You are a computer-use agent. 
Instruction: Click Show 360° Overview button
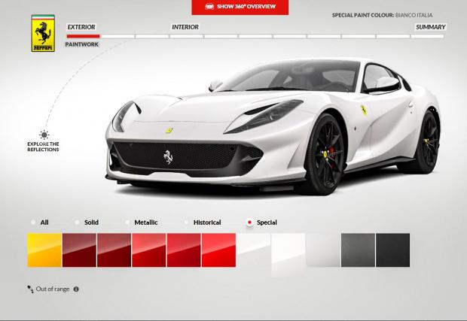(x=233, y=7)
